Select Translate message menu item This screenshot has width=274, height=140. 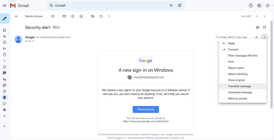(243, 86)
